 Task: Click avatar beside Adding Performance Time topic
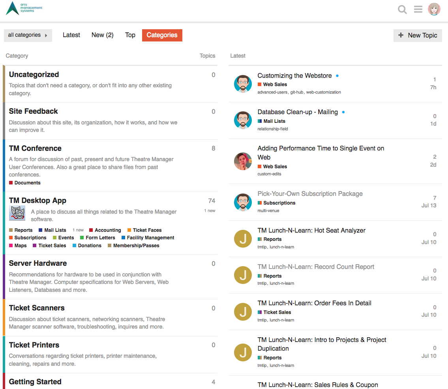(243, 161)
